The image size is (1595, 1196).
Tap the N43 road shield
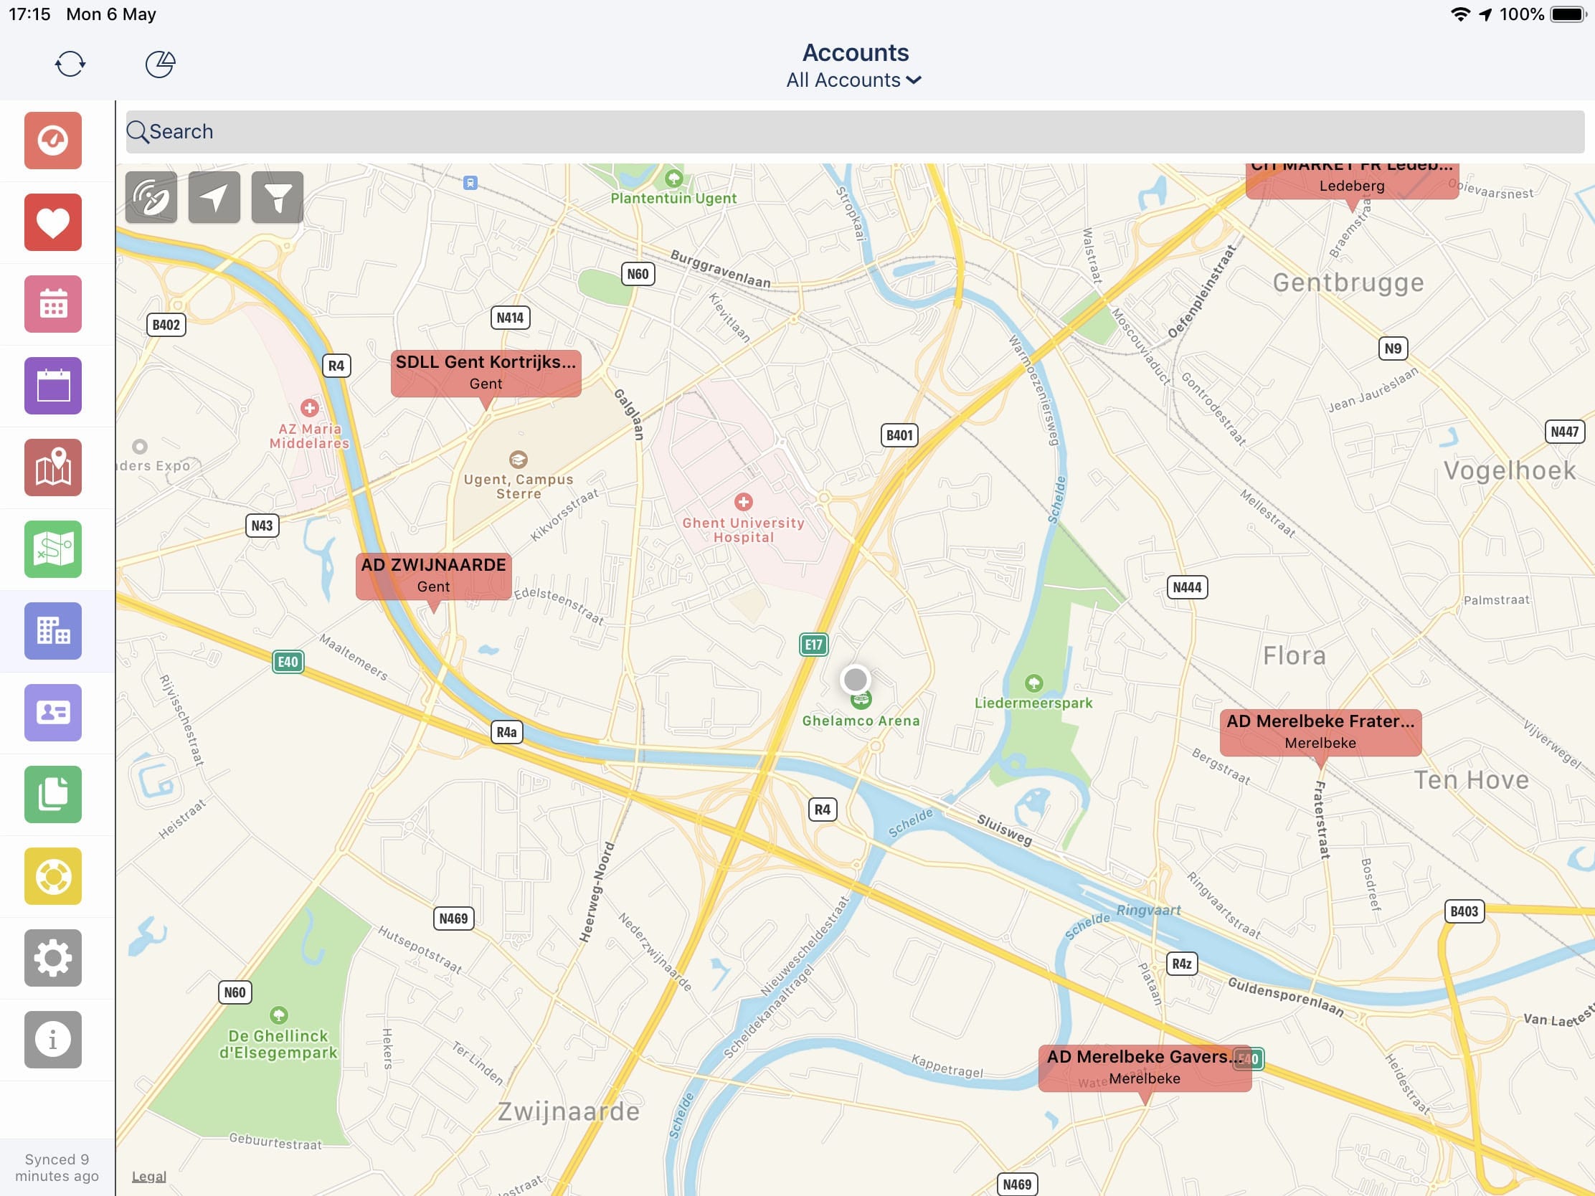262,526
